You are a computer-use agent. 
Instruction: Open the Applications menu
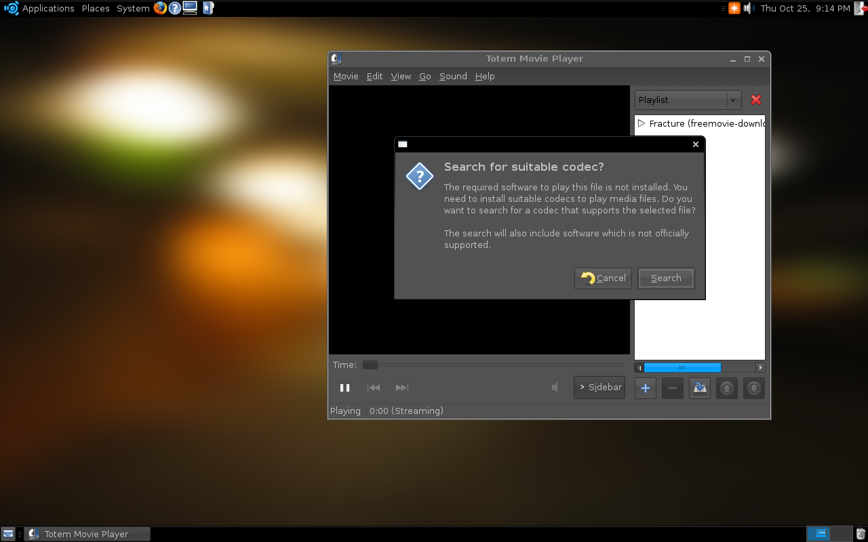pos(48,8)
